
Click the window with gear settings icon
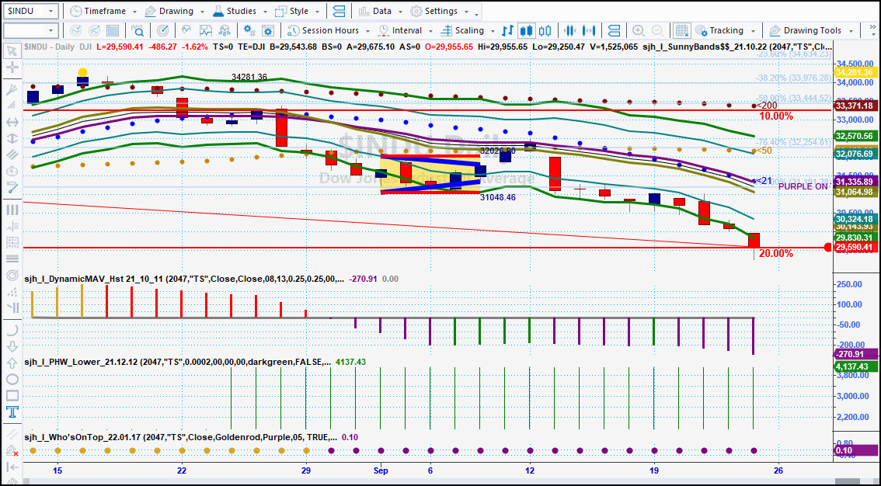[x=268, y=30]
